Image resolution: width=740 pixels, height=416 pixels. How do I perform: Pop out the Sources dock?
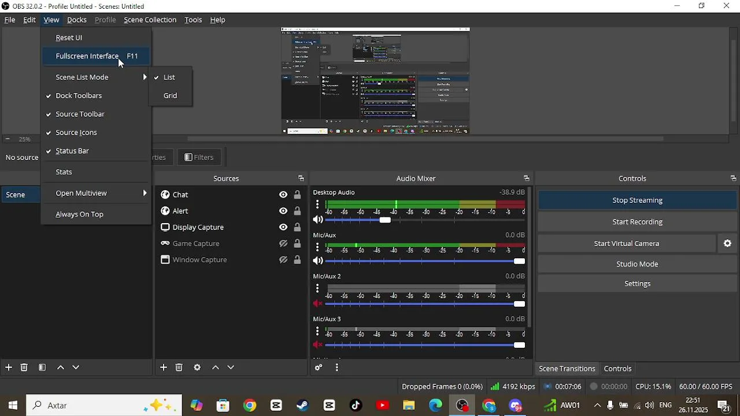tap(301, 179)
